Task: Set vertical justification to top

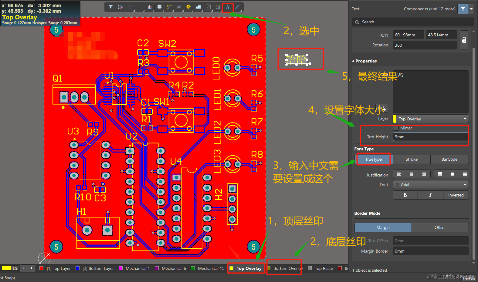Action: pyautogui.click(x=465, y=174)
